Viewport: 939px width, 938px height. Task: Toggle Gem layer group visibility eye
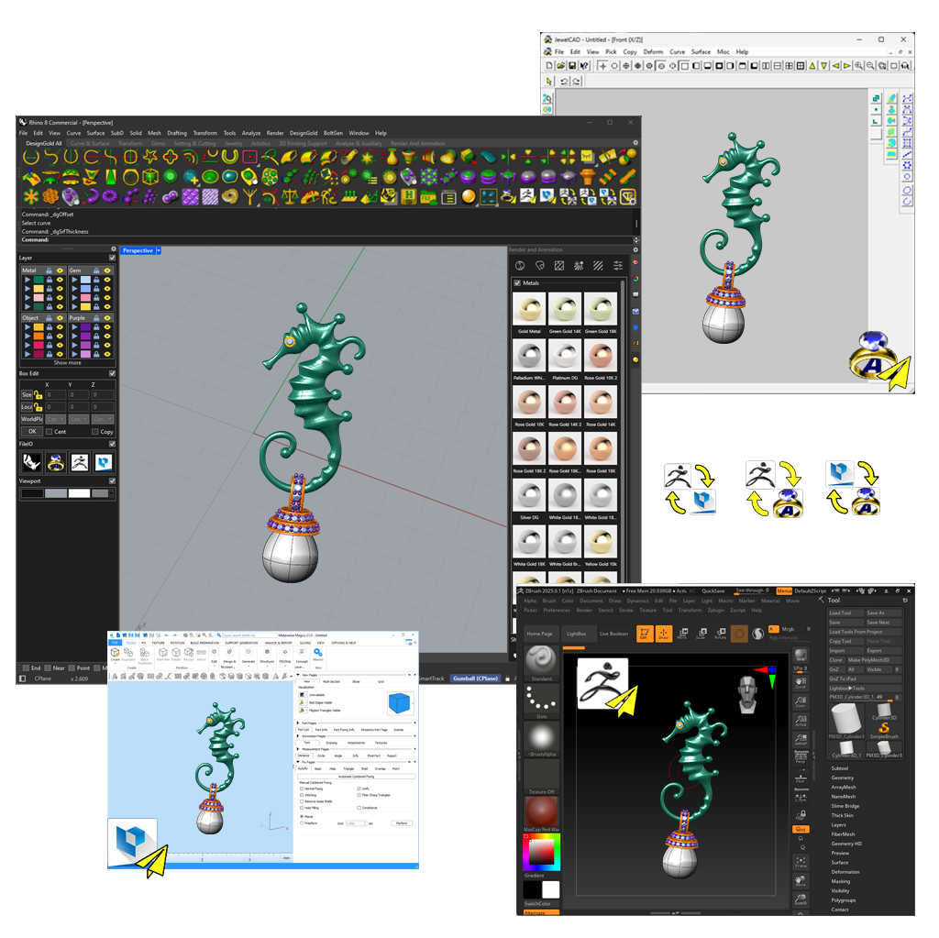pyautogui.click(x=107, y=270)
